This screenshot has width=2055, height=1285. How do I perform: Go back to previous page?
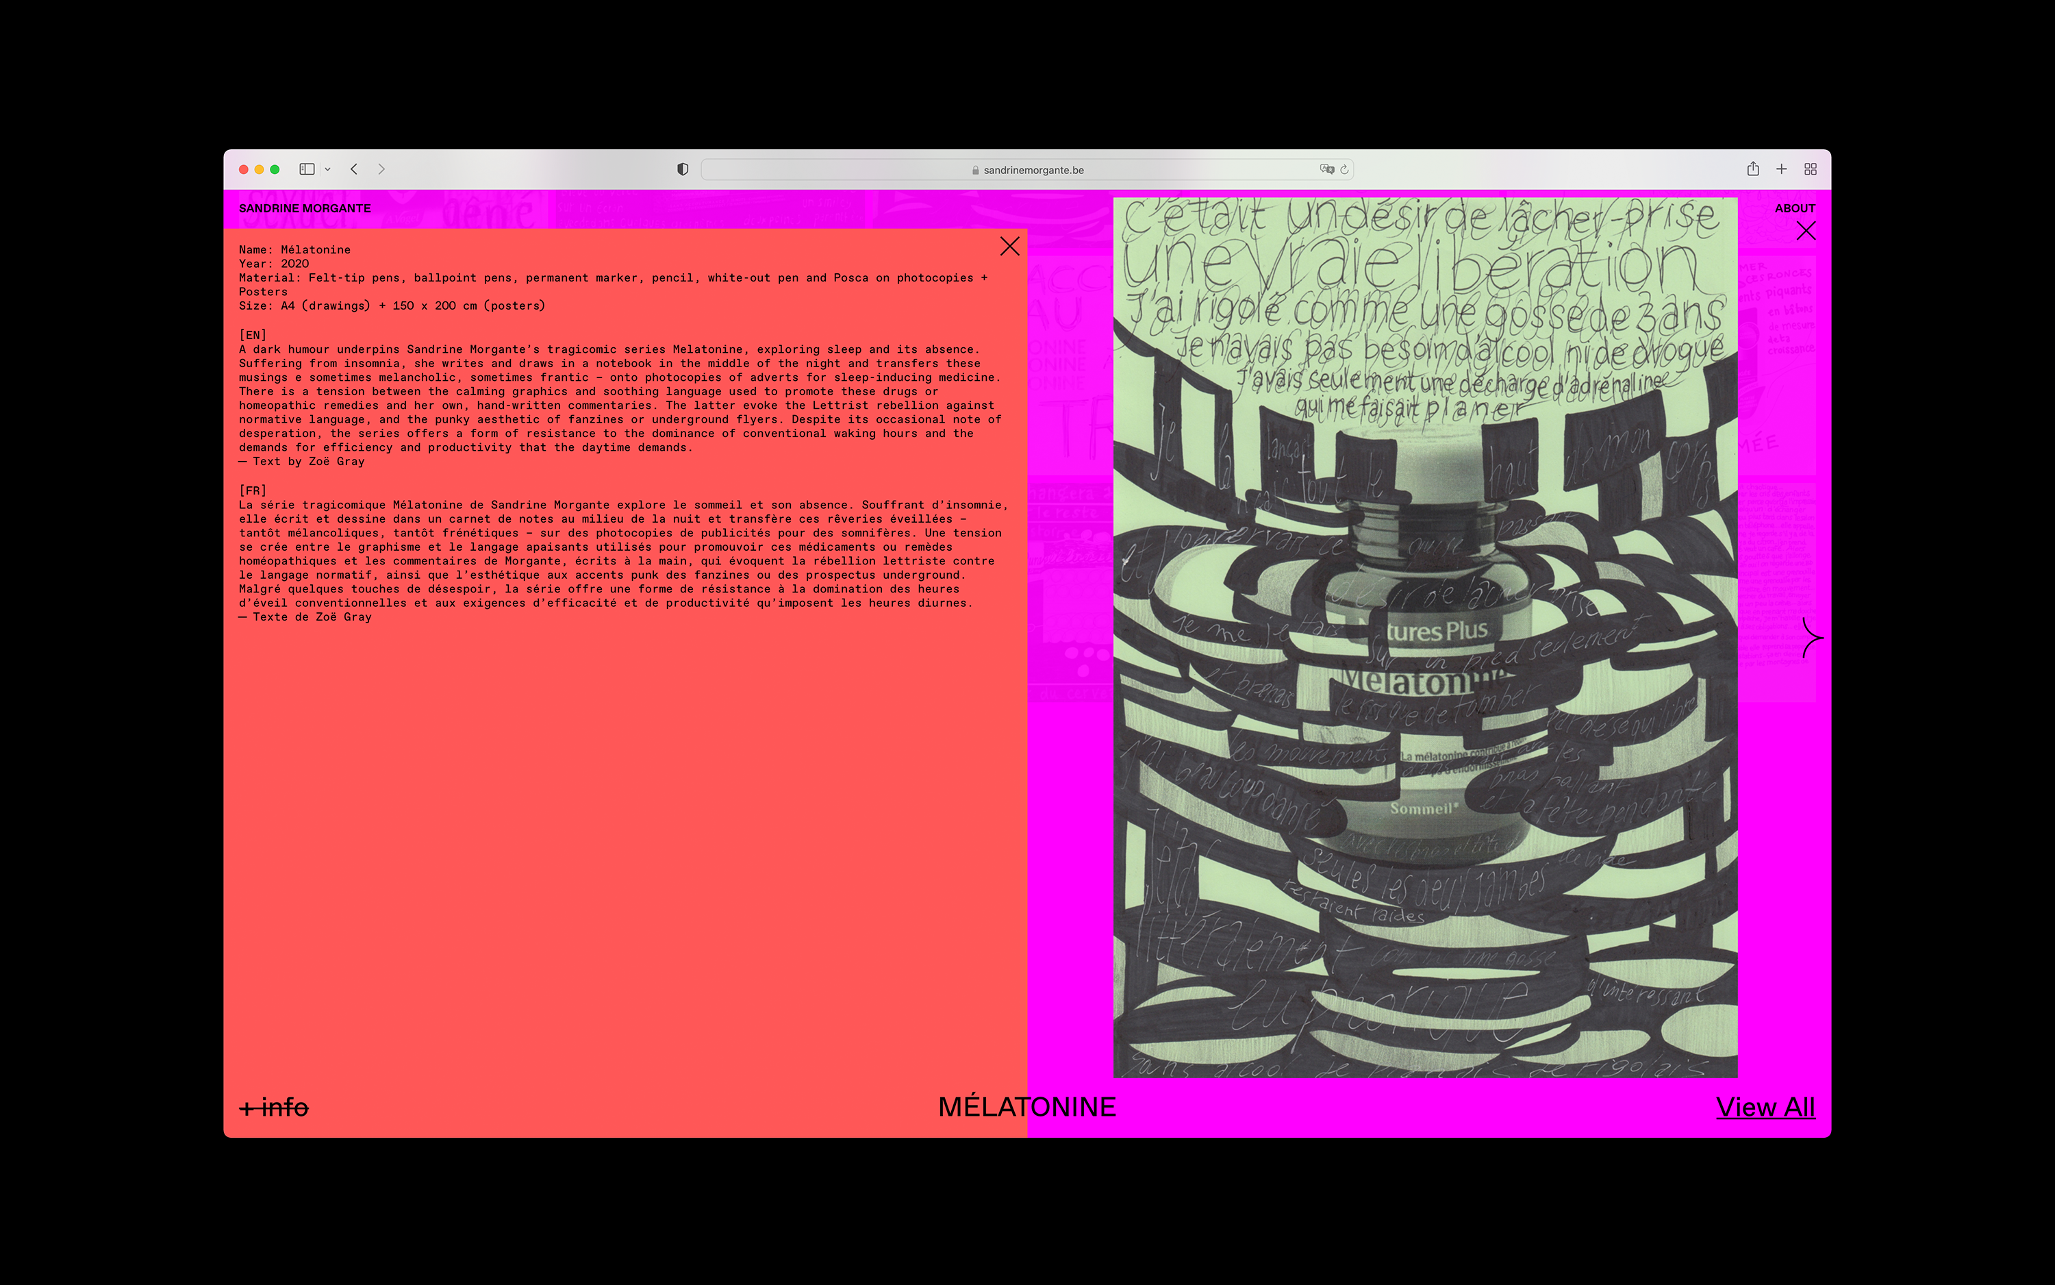coord(354,169)
